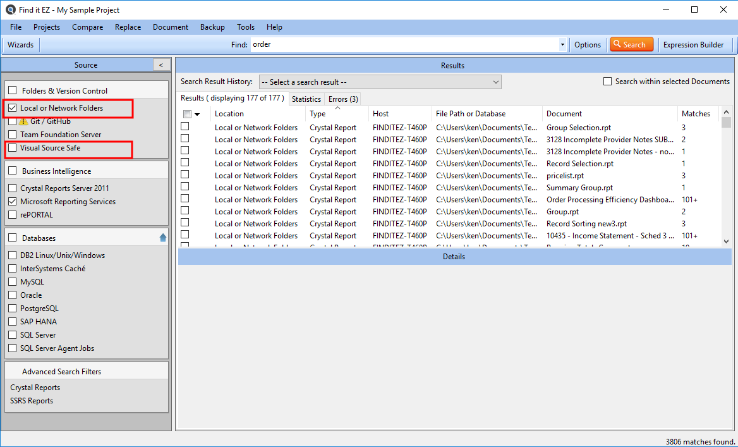This screenshot has width=738, height=447.
Task: Check the InterSystems Caché checkbox
Action: pyautogui.click(x=13, y=269)
